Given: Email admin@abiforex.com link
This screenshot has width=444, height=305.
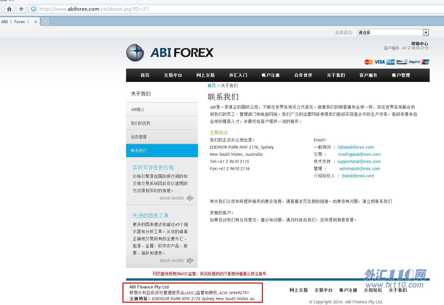Looking at the screenshot, I should coord(360,168).
